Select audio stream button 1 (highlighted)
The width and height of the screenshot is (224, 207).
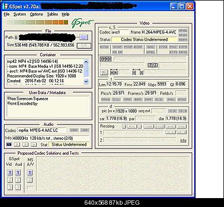pos(9,145)
